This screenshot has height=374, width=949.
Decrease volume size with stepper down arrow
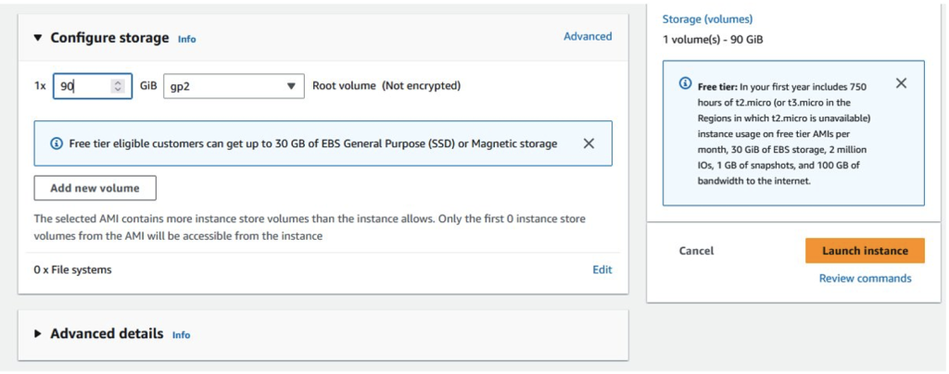(x=117, y=90)
